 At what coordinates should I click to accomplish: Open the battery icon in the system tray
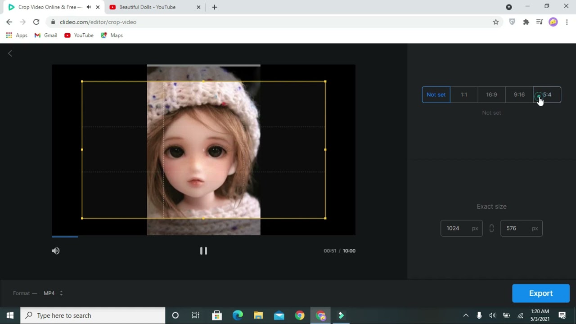(506, 315)
